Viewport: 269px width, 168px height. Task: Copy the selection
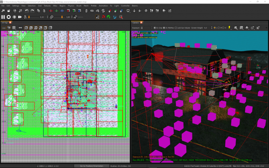point(39,11)
